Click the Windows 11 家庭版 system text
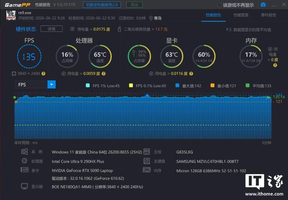The width and height of the screenshot is (288, 200). point(97,152)
